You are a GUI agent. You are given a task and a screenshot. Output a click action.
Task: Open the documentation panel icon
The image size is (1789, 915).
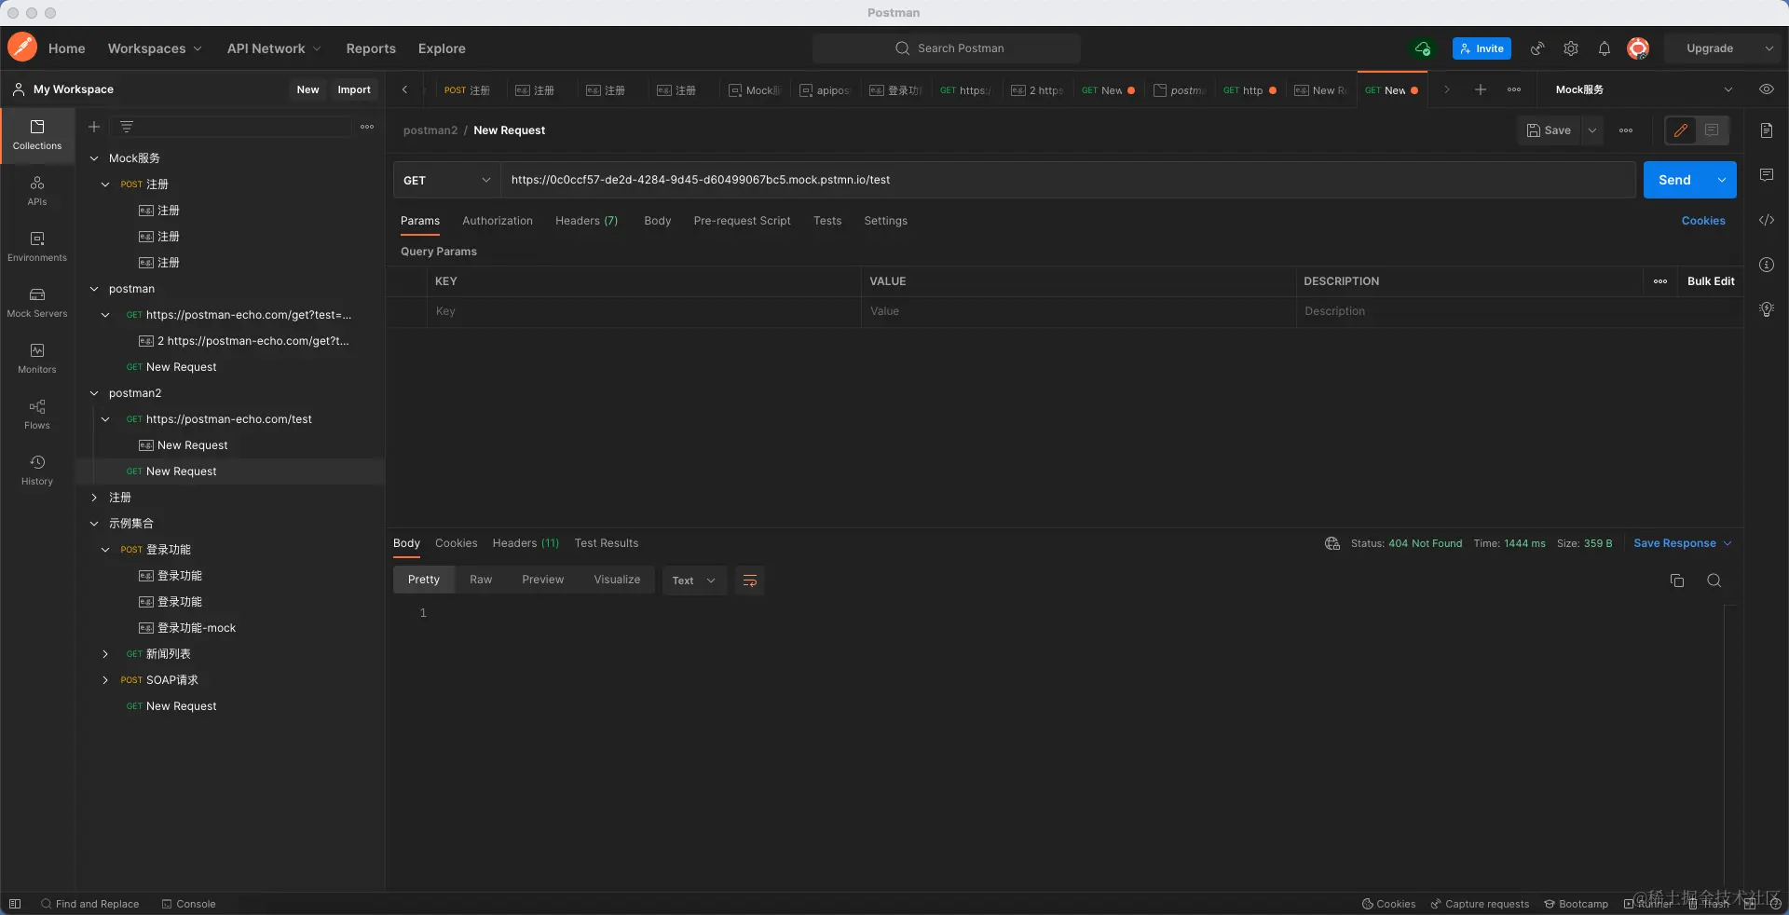[x=1767, y=130]
